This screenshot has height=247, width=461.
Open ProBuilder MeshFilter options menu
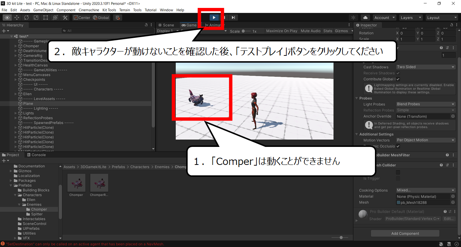point(453,155)
